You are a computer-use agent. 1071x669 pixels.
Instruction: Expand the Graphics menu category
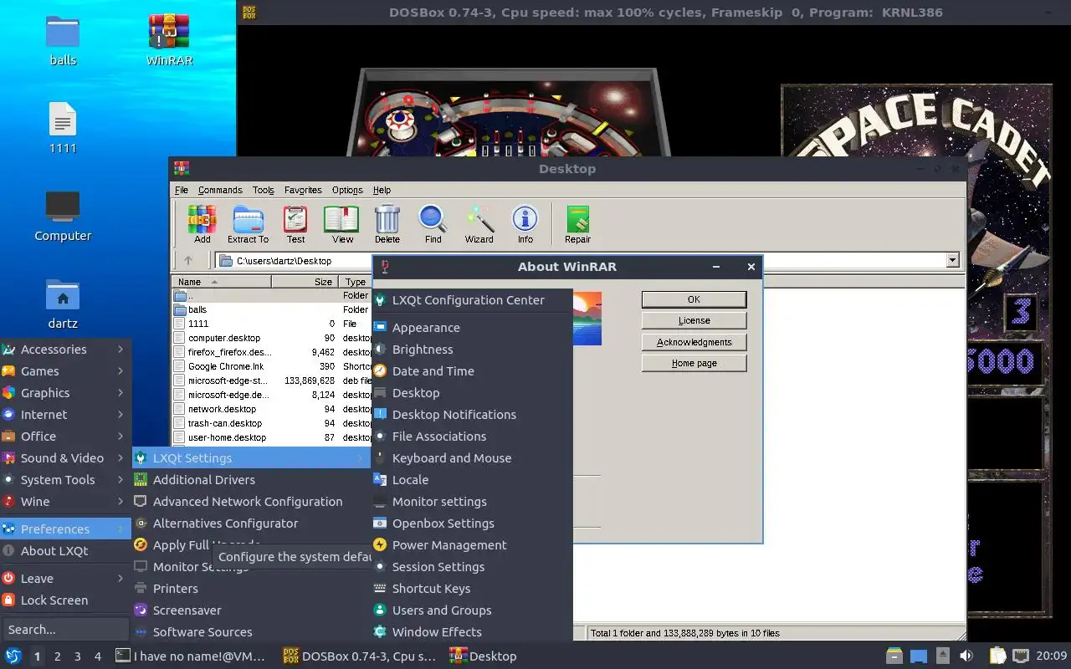click(65, 393)
